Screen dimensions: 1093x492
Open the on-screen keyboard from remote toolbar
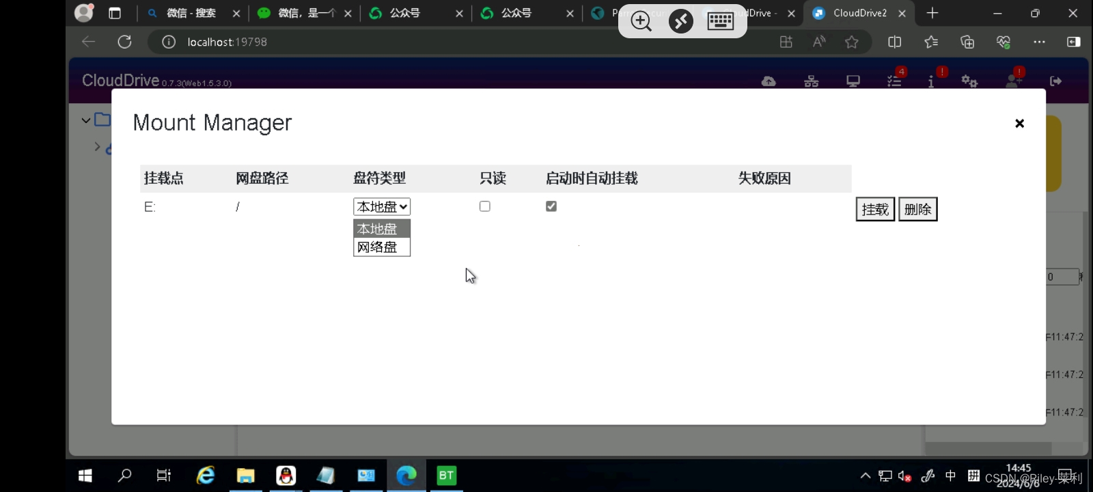pyautogui.click(x=720, y=21)
